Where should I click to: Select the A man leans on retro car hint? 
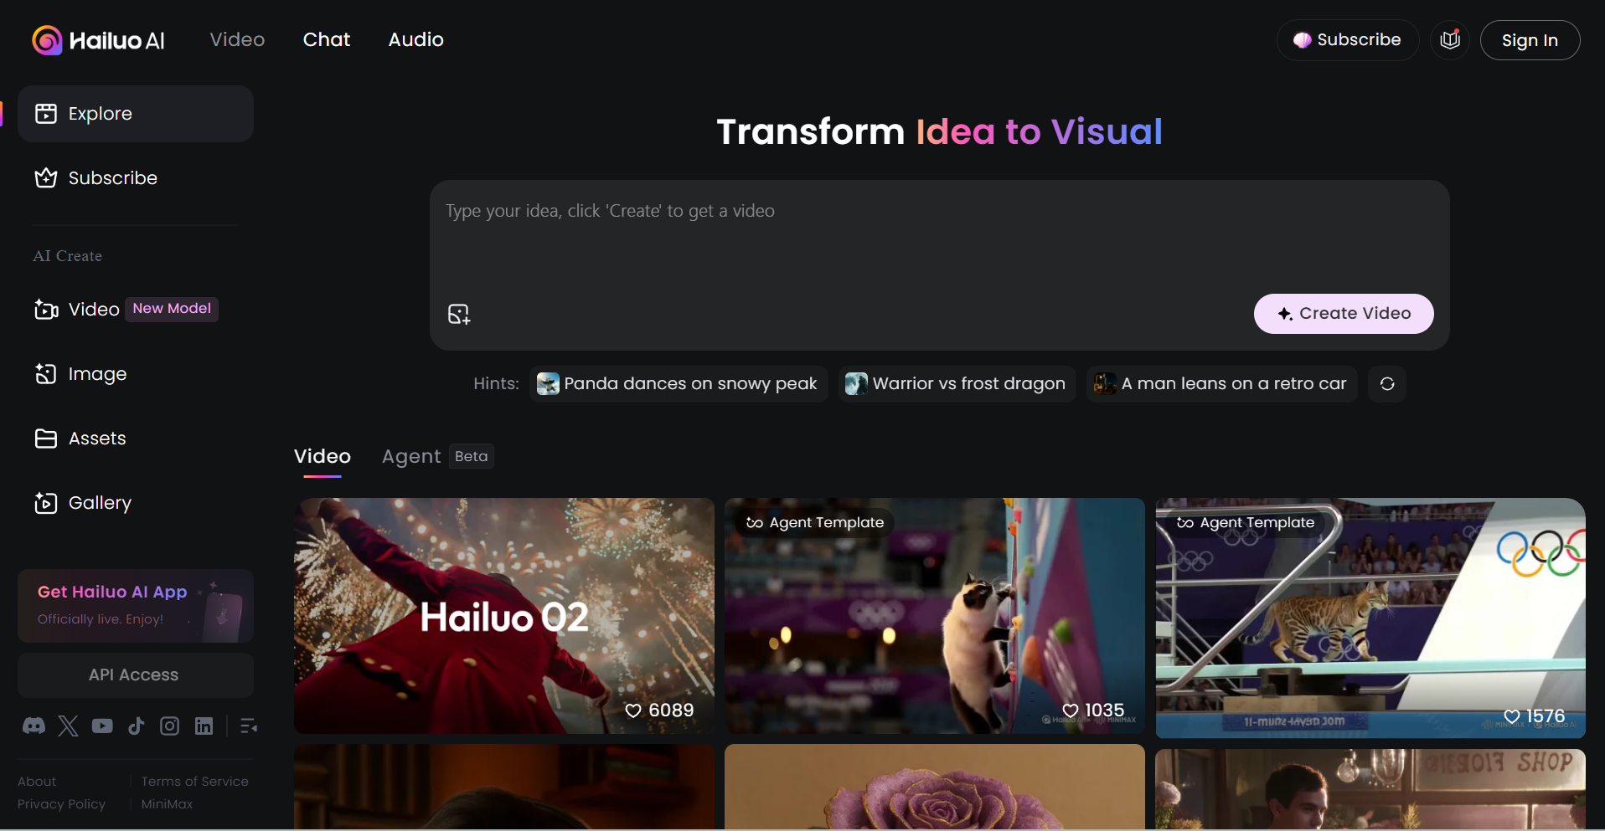coord(1222,384)
